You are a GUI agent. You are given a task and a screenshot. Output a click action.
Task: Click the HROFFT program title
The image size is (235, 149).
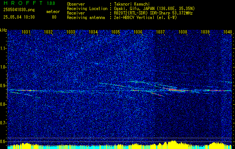[x=23, y=3]
